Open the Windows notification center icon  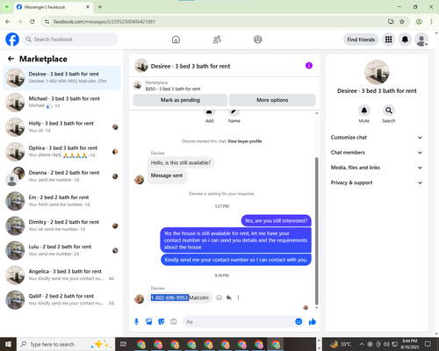point(428,344)
